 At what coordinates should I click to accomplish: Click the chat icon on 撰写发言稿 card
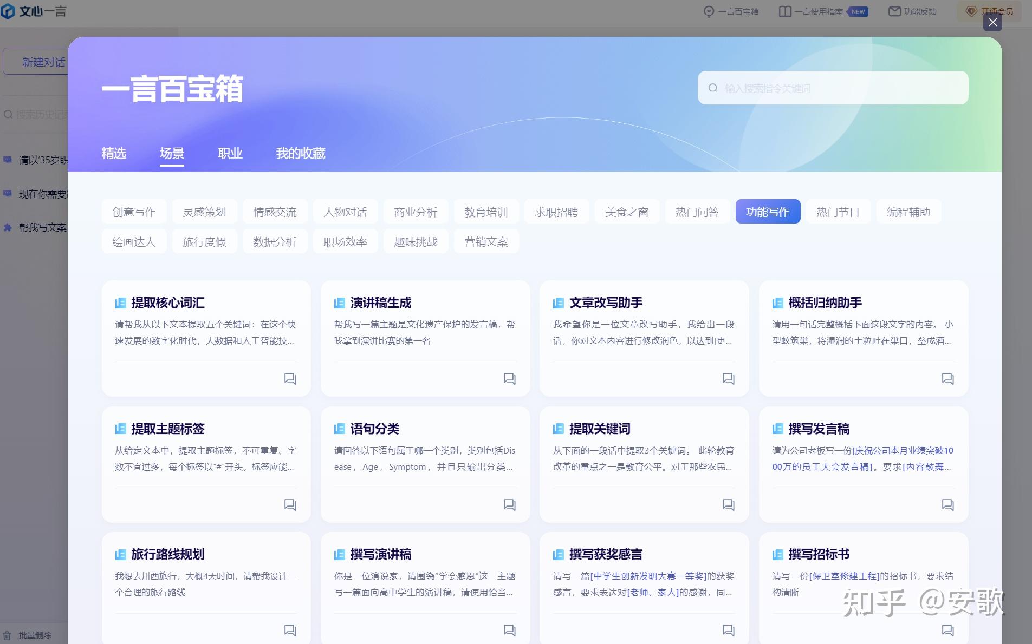[947, 505]
